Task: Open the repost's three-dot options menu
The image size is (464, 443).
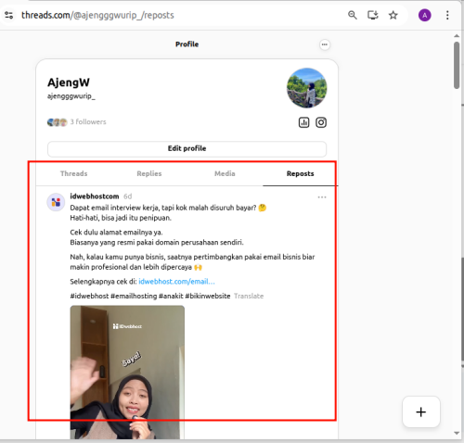Action: point(322,197)
